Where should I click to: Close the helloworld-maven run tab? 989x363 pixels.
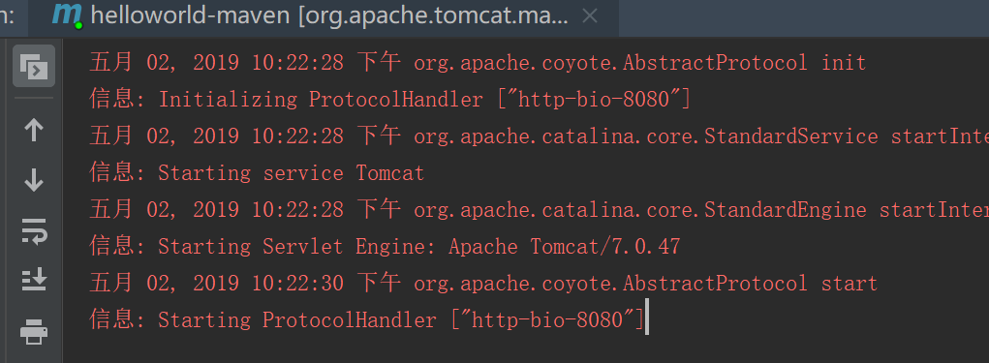pyautogui.click(x=590, y=16)
